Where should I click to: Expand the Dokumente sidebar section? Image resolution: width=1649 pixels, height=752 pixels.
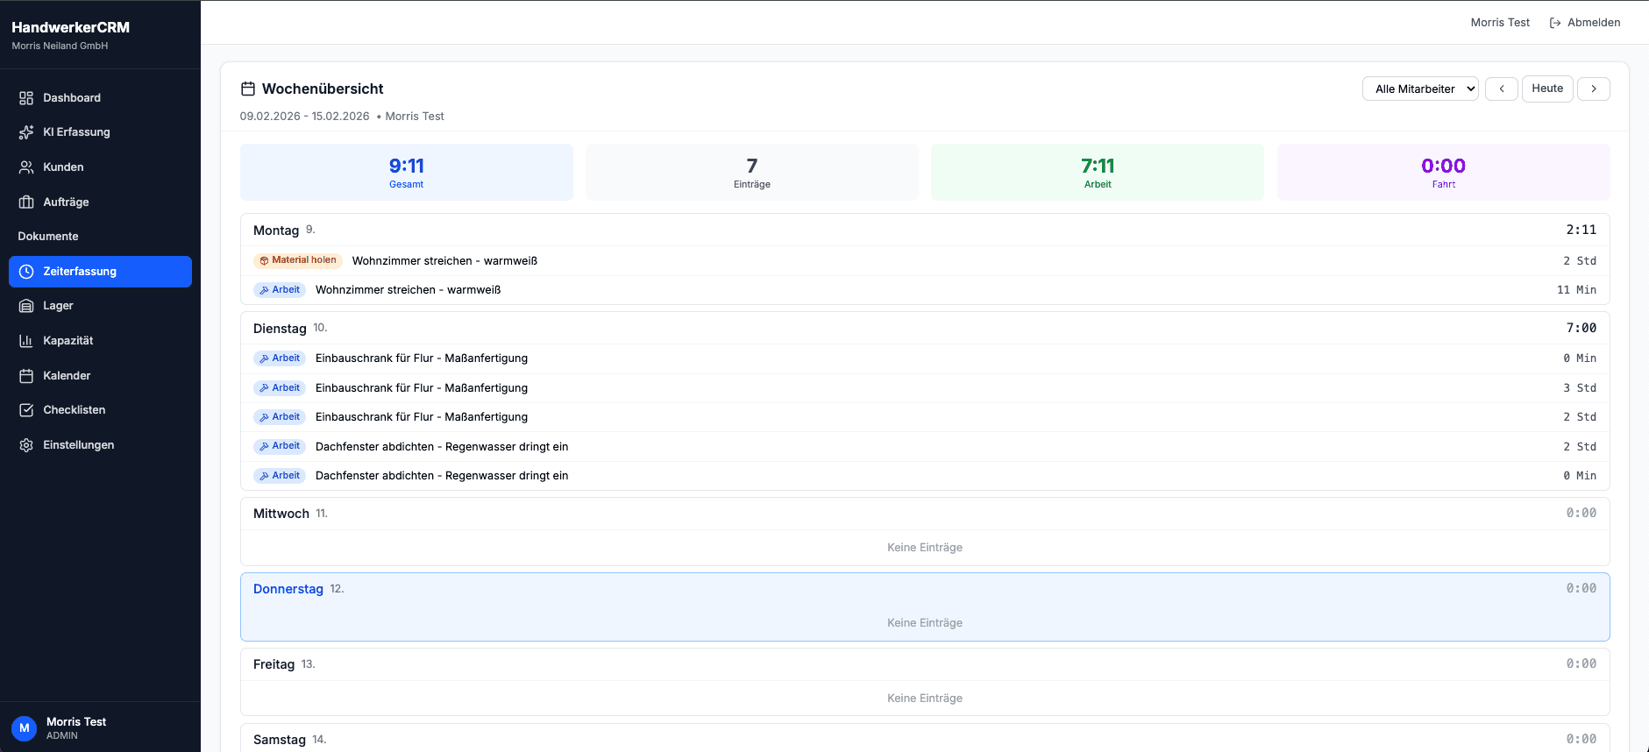(x=48, y=237)
